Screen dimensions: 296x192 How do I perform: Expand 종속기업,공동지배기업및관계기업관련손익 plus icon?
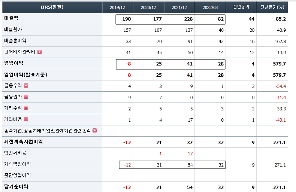click(94, 131)
